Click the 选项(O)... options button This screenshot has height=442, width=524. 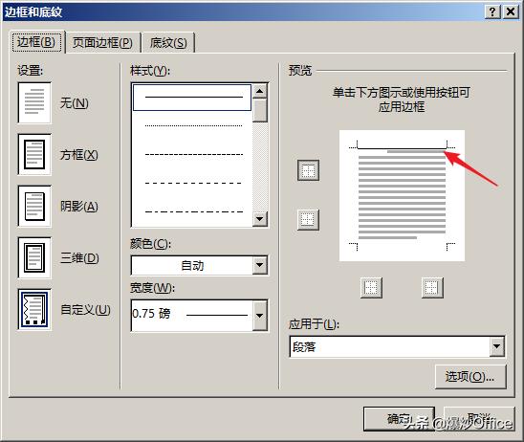point(470,377)
